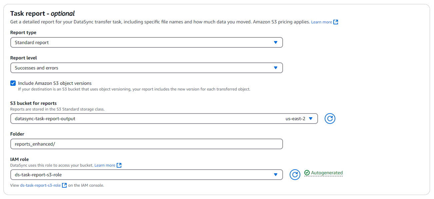Open the ds-task-report-s3-role IAM dropdown
Image resolution: width=434 pixels, height=199 pixels.
tap(147, 174)
